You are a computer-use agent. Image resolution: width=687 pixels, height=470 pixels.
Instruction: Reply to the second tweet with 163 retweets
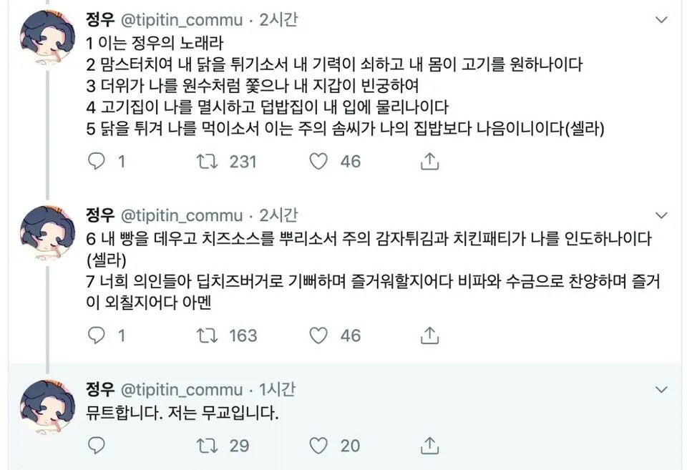(96, 335)
